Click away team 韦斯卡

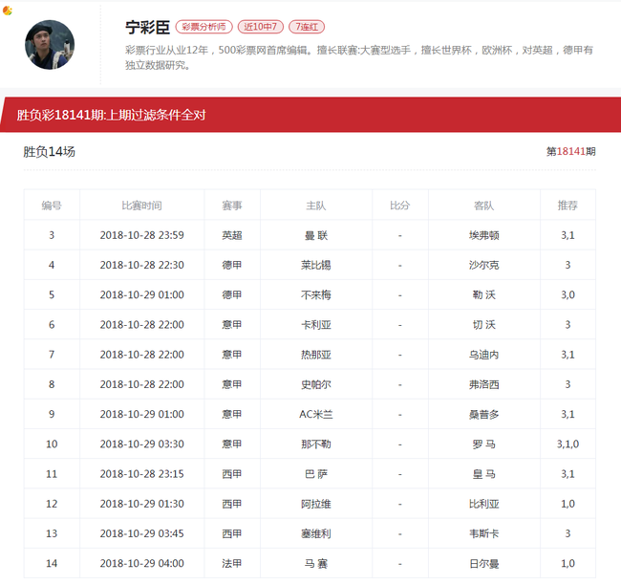coord(483,534)
